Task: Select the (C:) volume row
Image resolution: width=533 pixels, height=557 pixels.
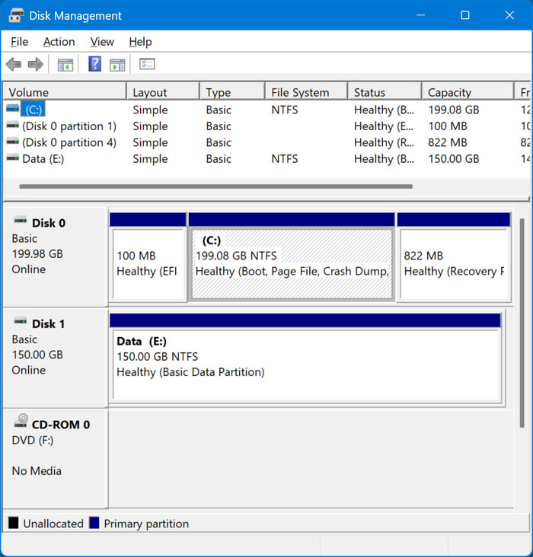Action: click(266, 110)
